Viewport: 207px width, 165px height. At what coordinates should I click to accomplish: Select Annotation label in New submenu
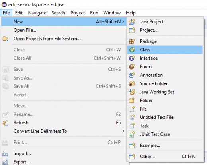[x=151, y=75]
